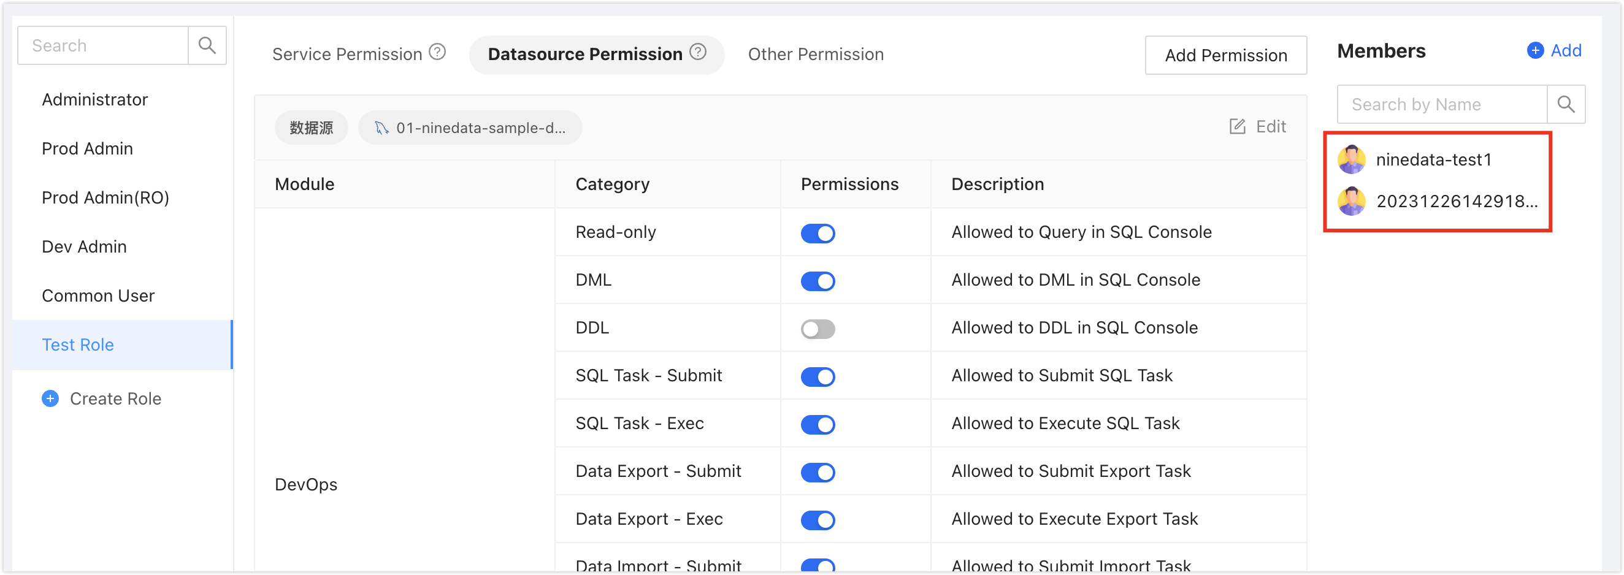Viewport: 1624px width, 575px height.
Task: Switch to the Other Permission tab
Action: pos(816,55)
